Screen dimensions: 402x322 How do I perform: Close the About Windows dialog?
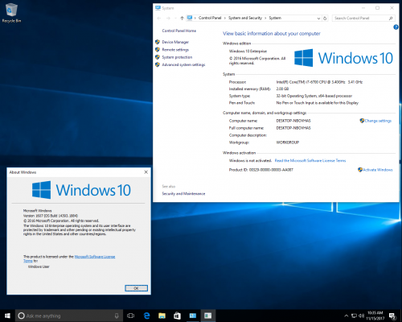[146, 172]
